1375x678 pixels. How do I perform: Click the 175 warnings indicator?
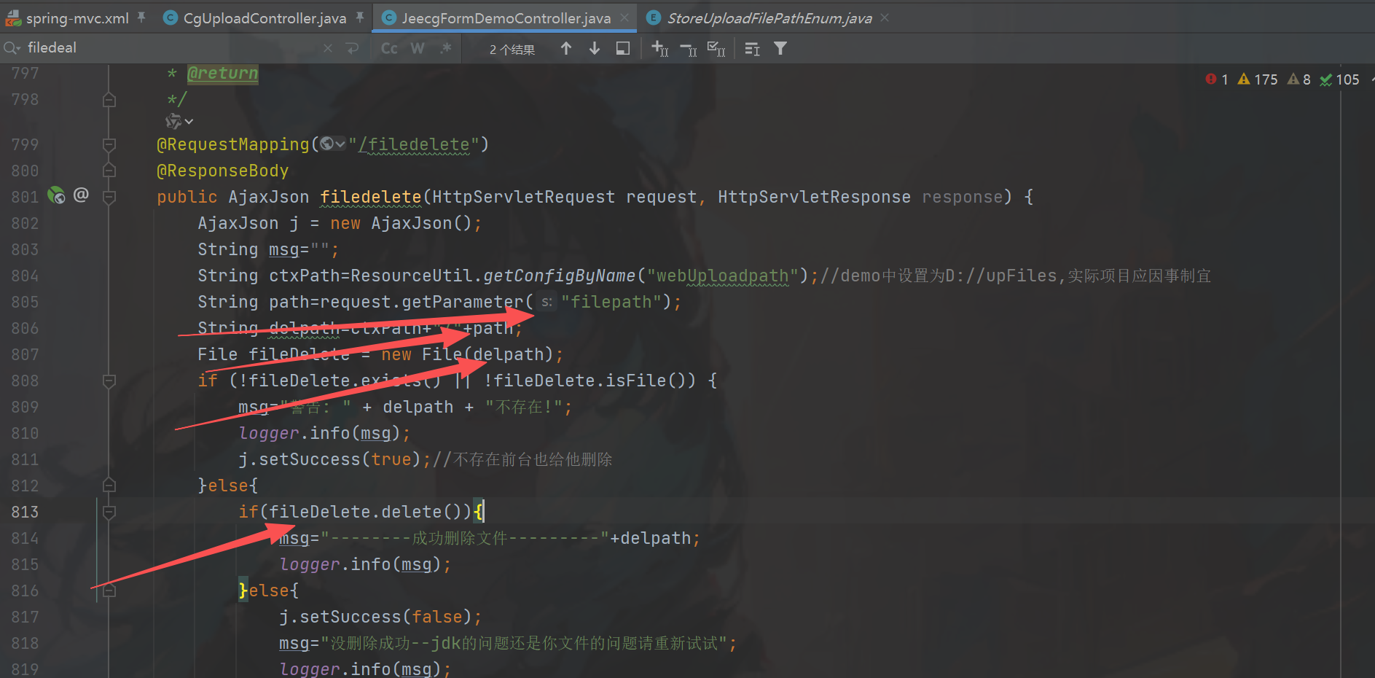1258,79
